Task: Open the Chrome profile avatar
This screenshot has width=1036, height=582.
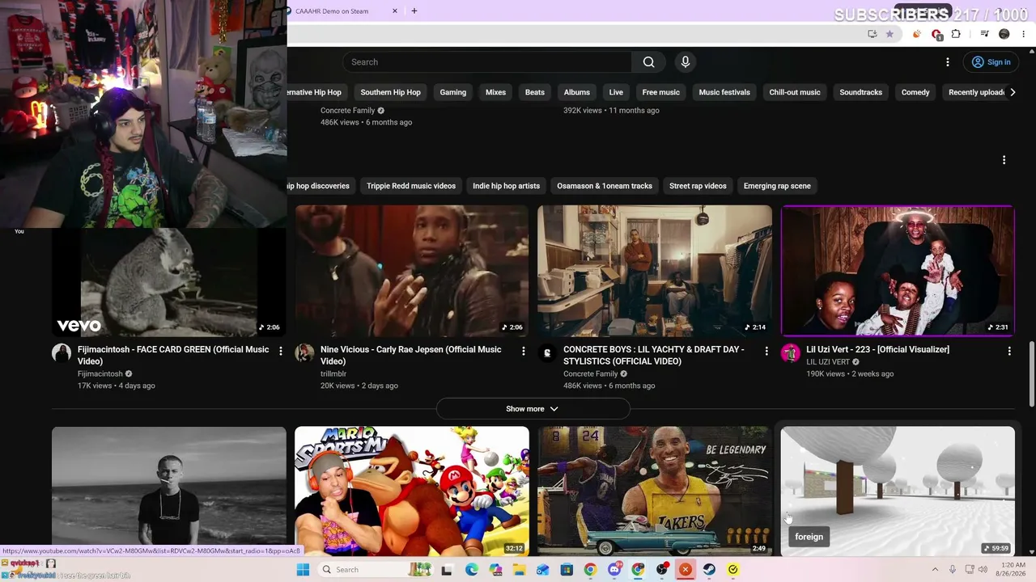Action: click(1004, 34)
